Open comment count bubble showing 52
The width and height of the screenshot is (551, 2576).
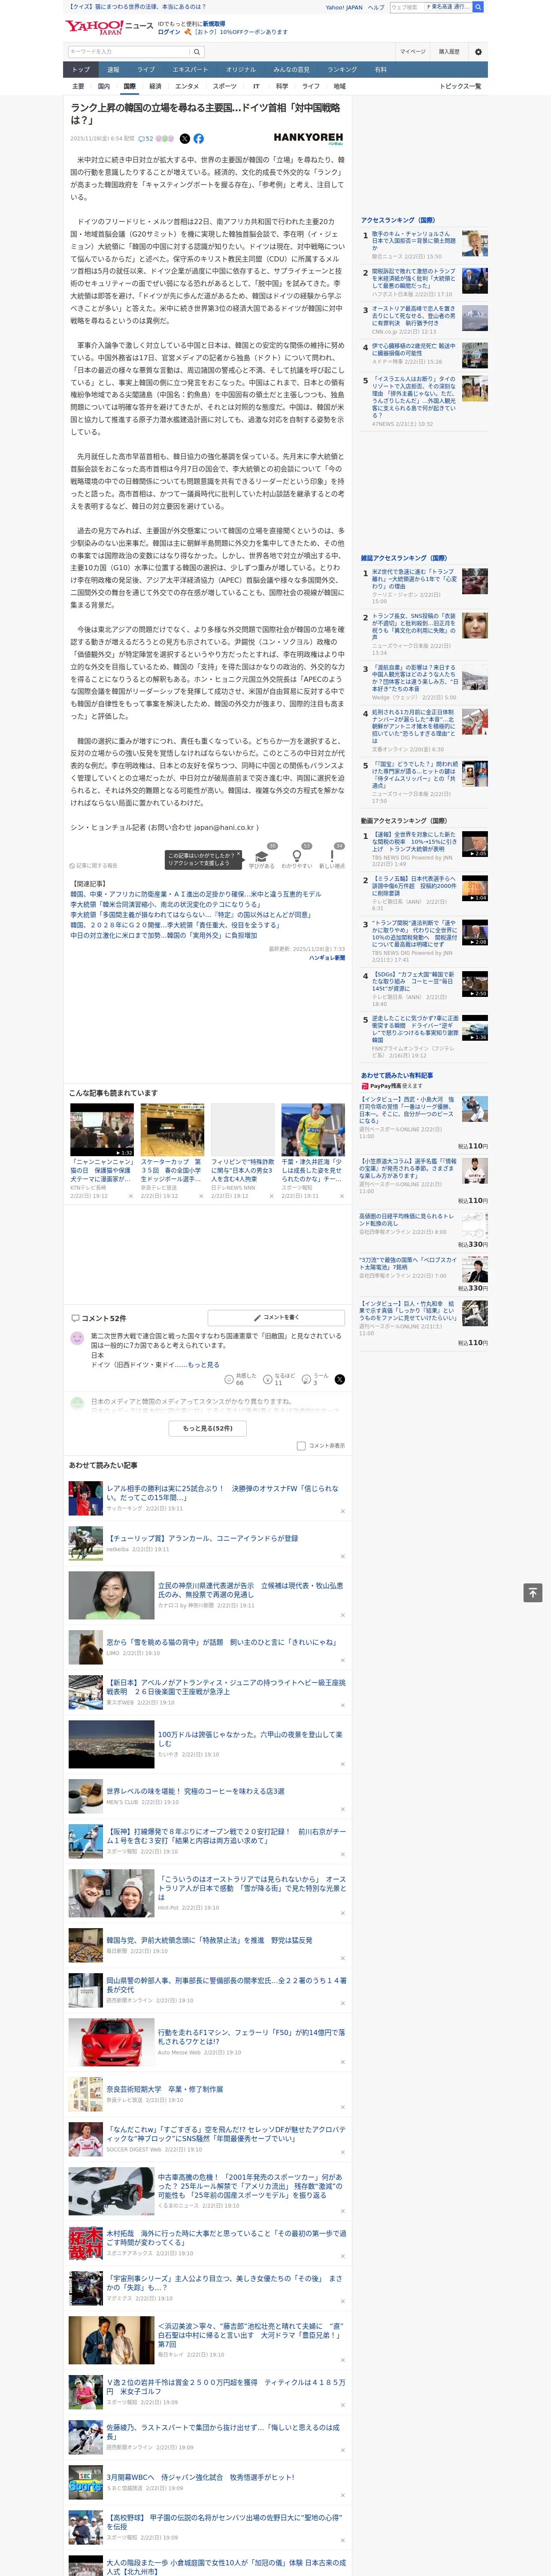pyautogui.click(x=145, y=139)
